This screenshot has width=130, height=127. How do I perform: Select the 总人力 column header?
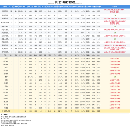[x=11, y=7]
